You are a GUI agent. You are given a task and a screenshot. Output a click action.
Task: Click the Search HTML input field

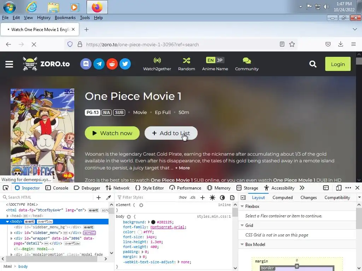pyautogui.click(x=47, y=197)
